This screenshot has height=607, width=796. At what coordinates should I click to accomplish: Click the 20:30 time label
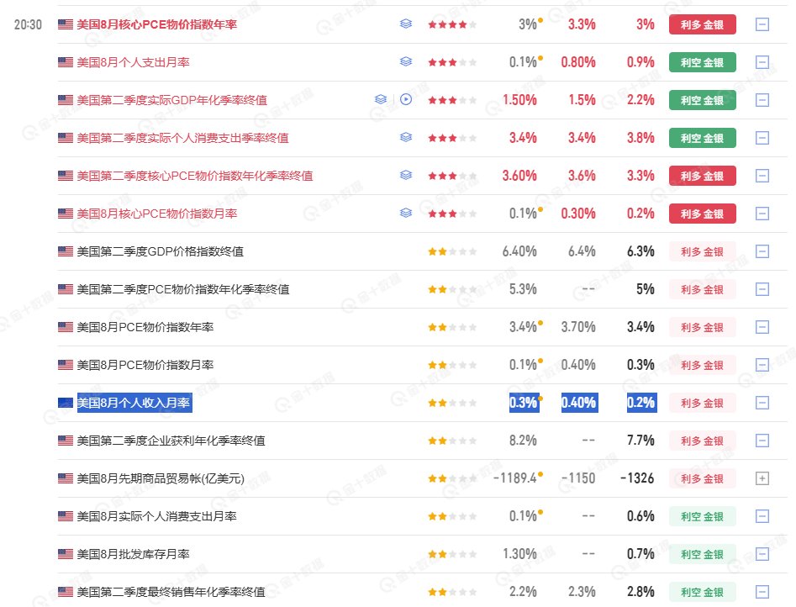28,24
